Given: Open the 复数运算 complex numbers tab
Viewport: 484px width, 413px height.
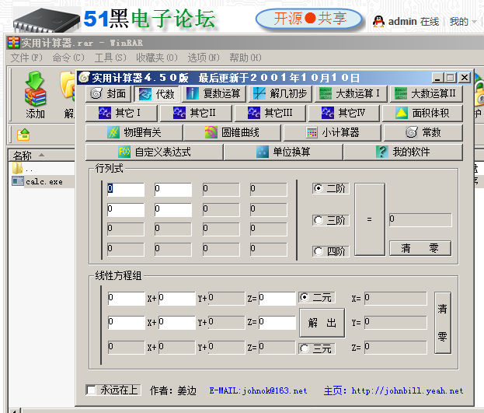Looking at the screenshot, I should (214, 93).
